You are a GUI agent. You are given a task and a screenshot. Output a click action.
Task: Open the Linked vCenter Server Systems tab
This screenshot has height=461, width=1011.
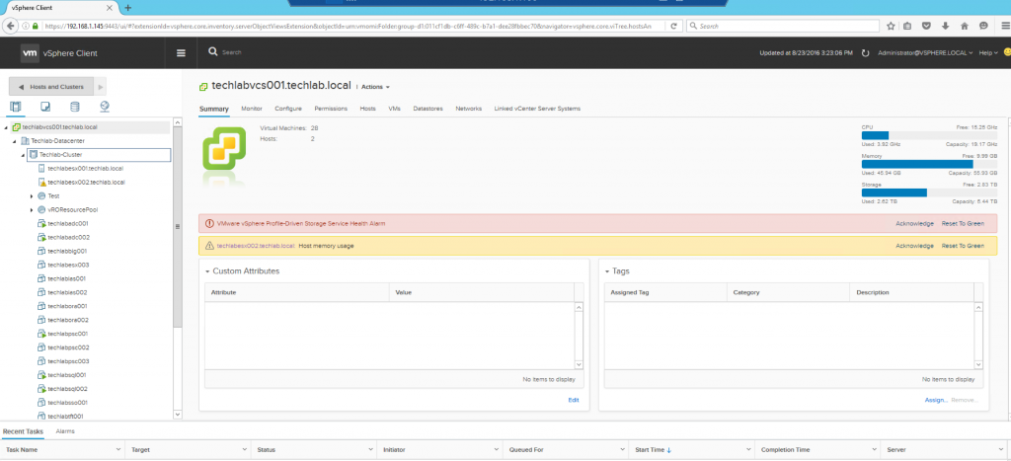coord(537,109)
